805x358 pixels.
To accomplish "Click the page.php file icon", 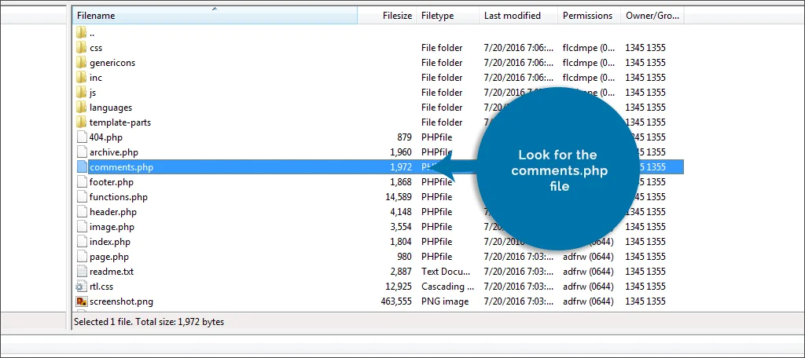I will point(82,256).
